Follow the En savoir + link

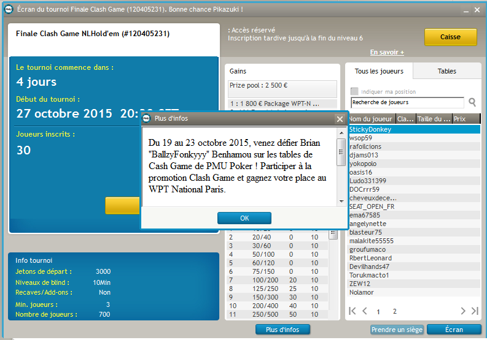387,52
